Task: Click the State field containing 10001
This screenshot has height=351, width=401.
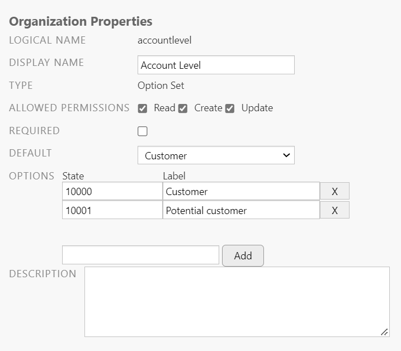Action: [112, 210]
